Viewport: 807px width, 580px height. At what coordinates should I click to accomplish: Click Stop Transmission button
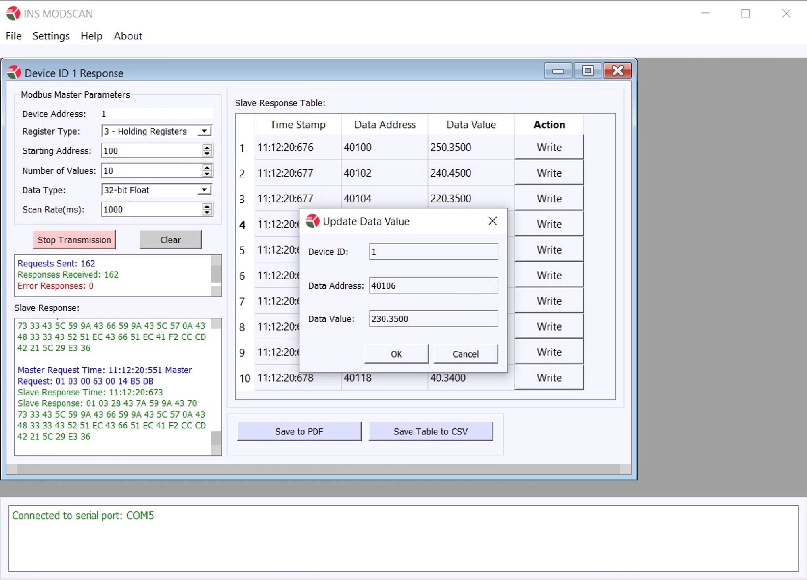pyautogui.click(x=74, y=240)
